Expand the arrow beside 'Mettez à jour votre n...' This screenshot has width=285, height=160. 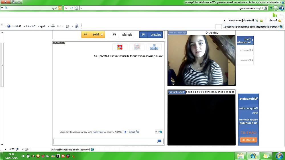(x=225, y=20)
